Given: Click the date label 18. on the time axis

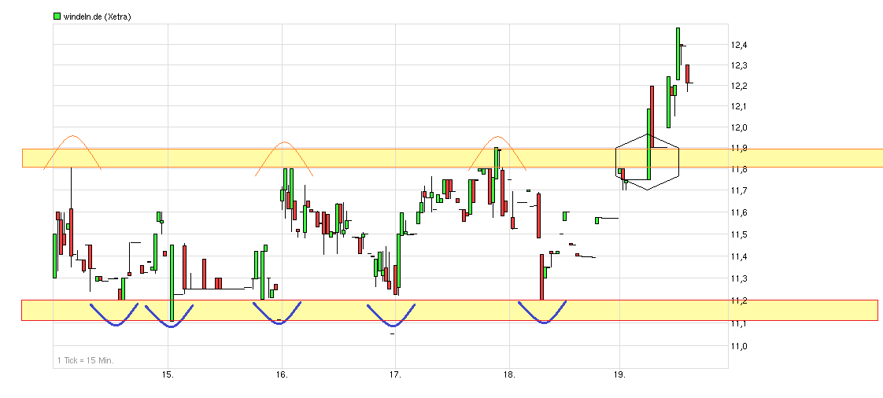Looking at the screenshot, I should (509, 374).
